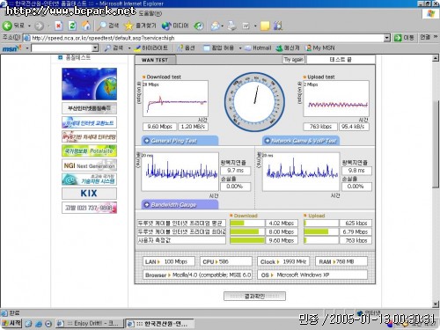
Task: Click the 6.79 Mbps upload bar
Action: coord(321,231)
